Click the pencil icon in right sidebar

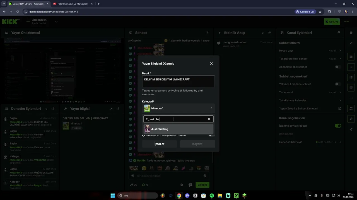[351, 43]
